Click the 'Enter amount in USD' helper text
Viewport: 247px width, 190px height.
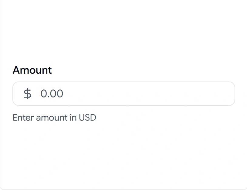click(54, 118)
